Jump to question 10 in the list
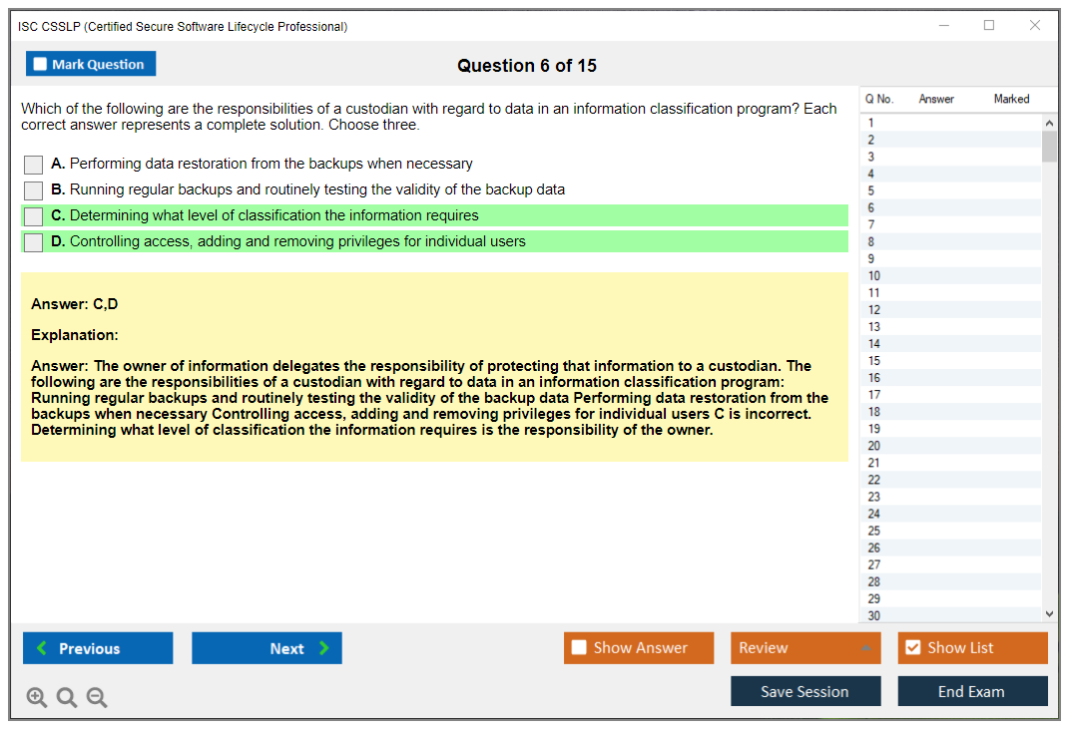Image resolution: width=1073 pixels, height=733 pixels. (874, 276)
